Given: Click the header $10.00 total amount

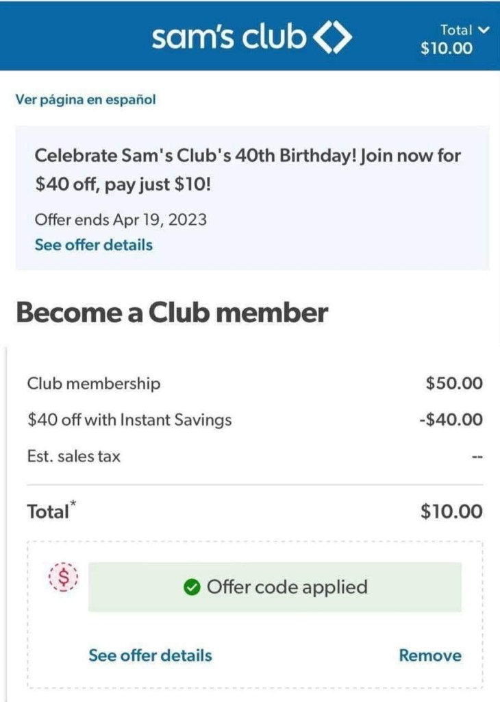Looking at the screenshot, I should (447, 49).
